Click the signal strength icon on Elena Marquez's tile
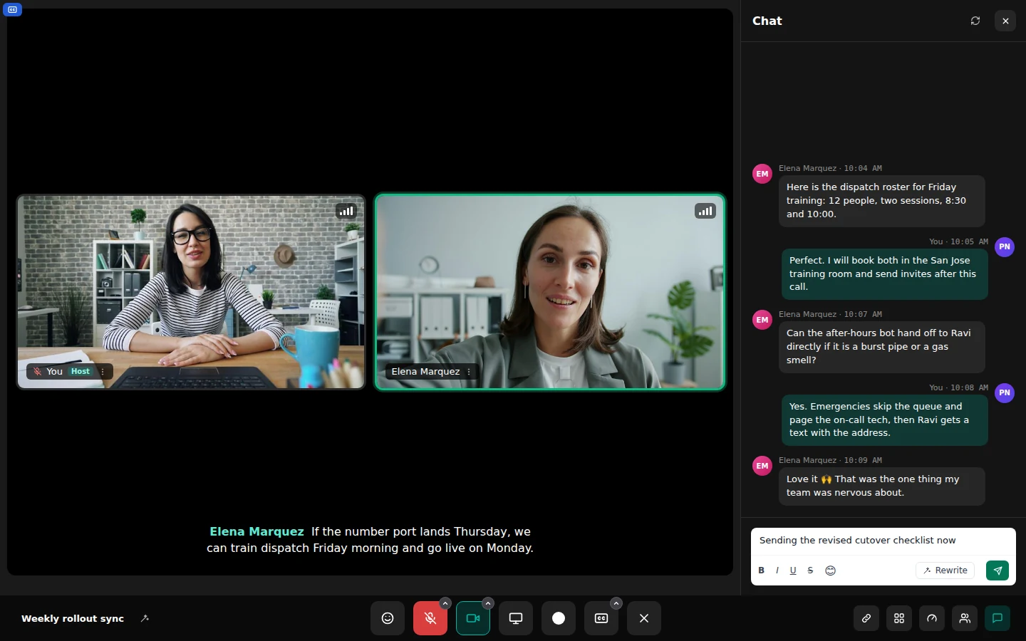Viewport: 1026px width, 641px height. pos(705,211)
